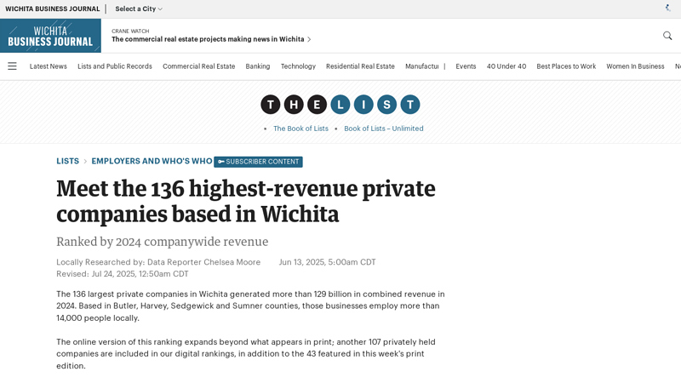
Task: Click the arrow after Crane Watch headline
Action: coord(309,39)
